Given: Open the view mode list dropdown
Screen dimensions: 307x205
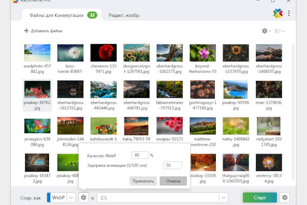Looking at the screenshot, I should point(279,31).
